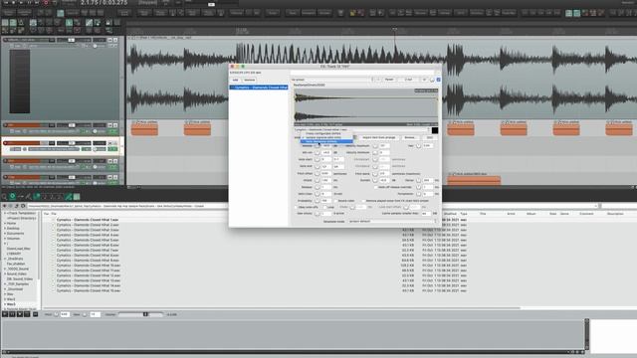The height and width of the screenshot is (358, 637).
Task: Expand the Track Templates tree item
Action: click(x=5, y=213)
